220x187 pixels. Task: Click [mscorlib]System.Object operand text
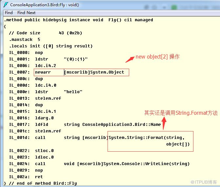[94, 72]
